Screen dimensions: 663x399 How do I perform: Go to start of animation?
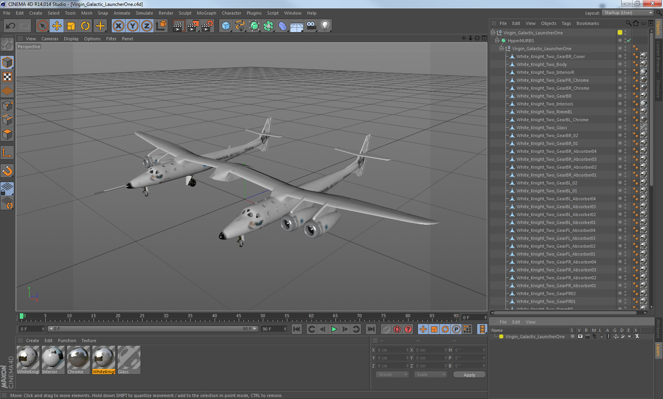click(x=297, y=329)
